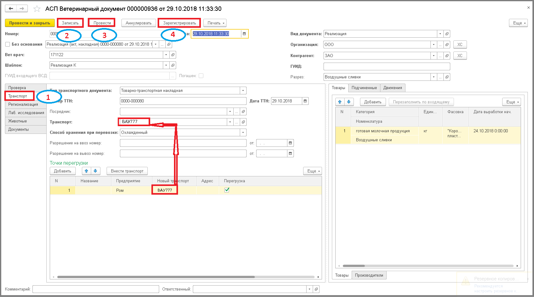Click into the Комментарий input field
Viewport: 534px width, 297px height.
click(x=96, y=289)
